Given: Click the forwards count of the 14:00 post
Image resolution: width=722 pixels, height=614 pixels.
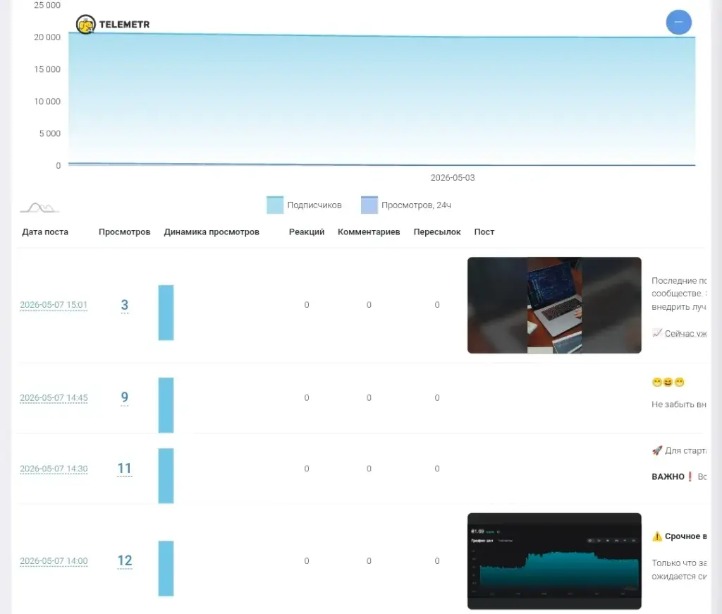Looking at the screenshot, I should (x=437, y=561).
